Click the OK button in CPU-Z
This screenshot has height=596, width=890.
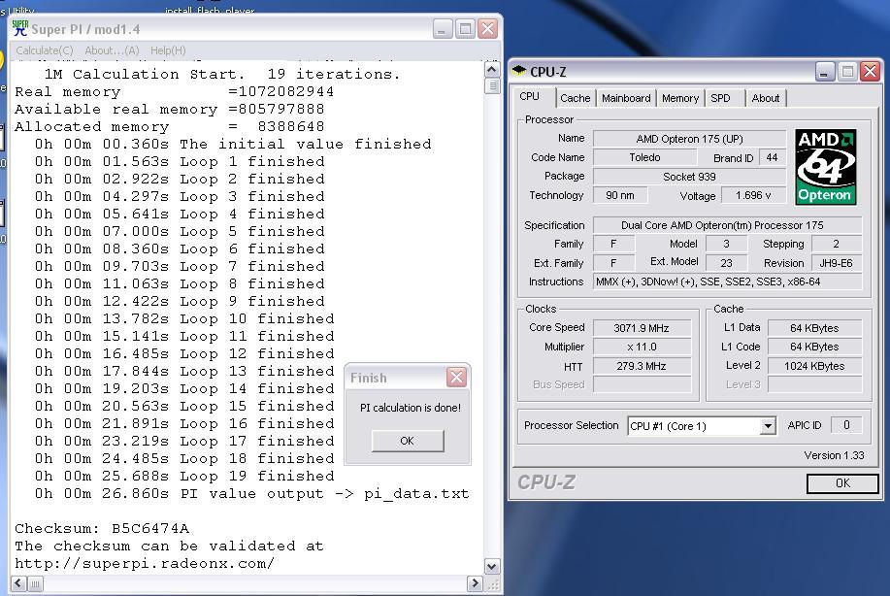[842, 483]
